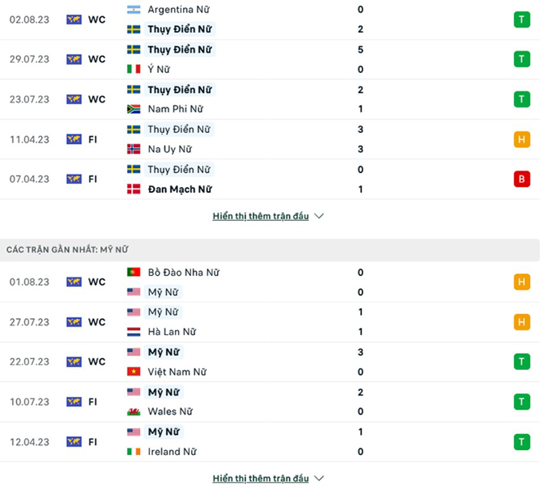Image resolution: width=540 pixels, height=501 pixels.
Task: Click the Ý Nữ Italy flag icon
Action: pyautogui.click(x=134, y=69)
